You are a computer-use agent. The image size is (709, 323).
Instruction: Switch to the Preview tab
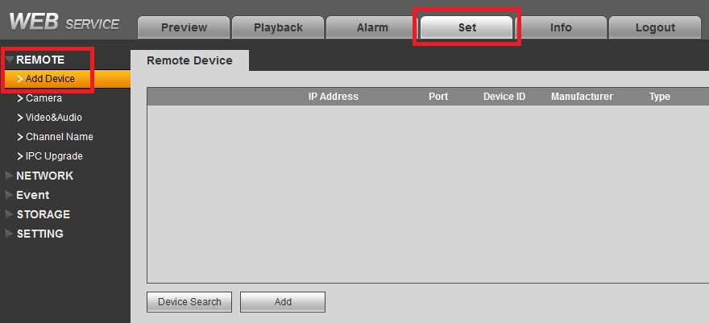coord(184,27)
